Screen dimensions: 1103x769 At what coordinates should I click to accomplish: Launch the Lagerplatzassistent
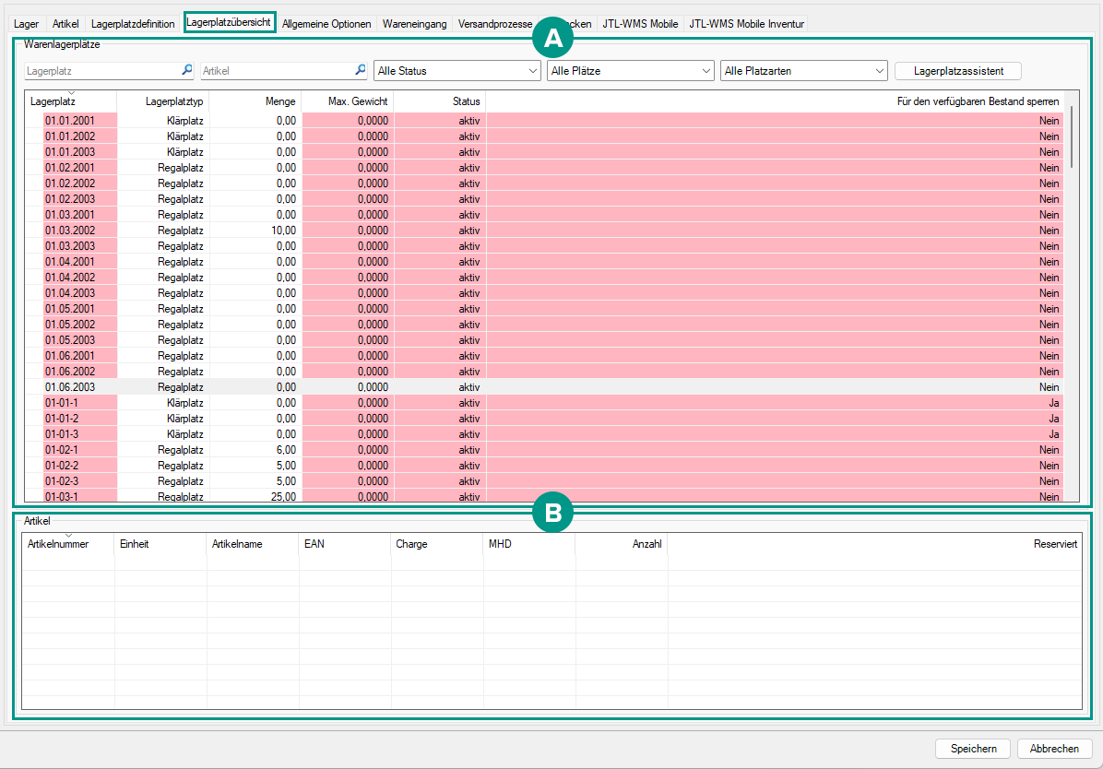957,71
